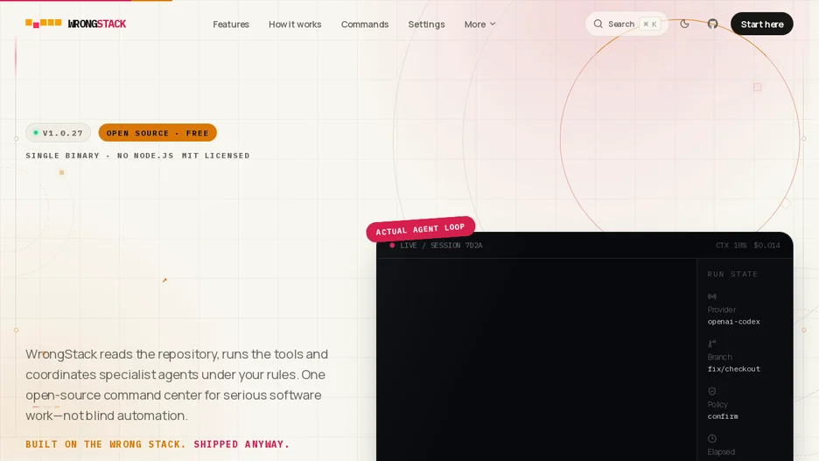Click the fix/checkout branch value
819x461 pixels.
(734, 368)
